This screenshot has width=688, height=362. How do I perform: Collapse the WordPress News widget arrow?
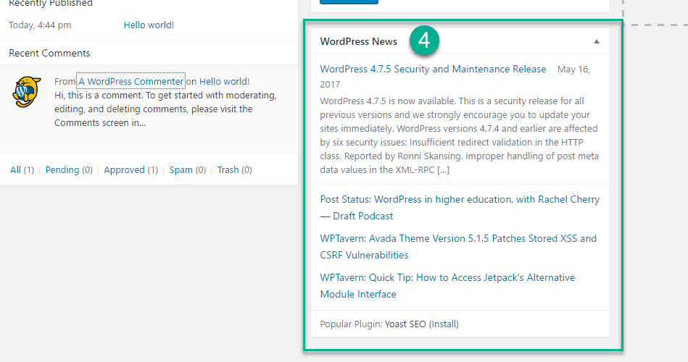[597, 42]
